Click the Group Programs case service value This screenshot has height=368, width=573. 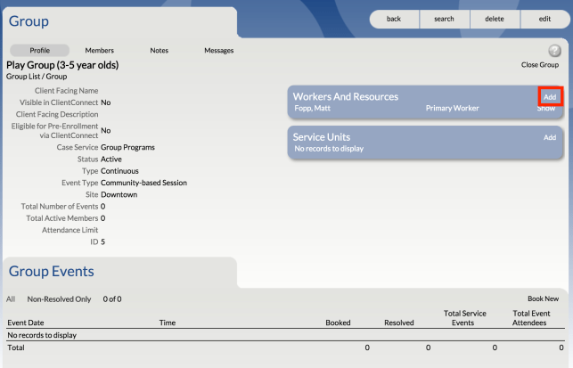click(x=127, y=147)
